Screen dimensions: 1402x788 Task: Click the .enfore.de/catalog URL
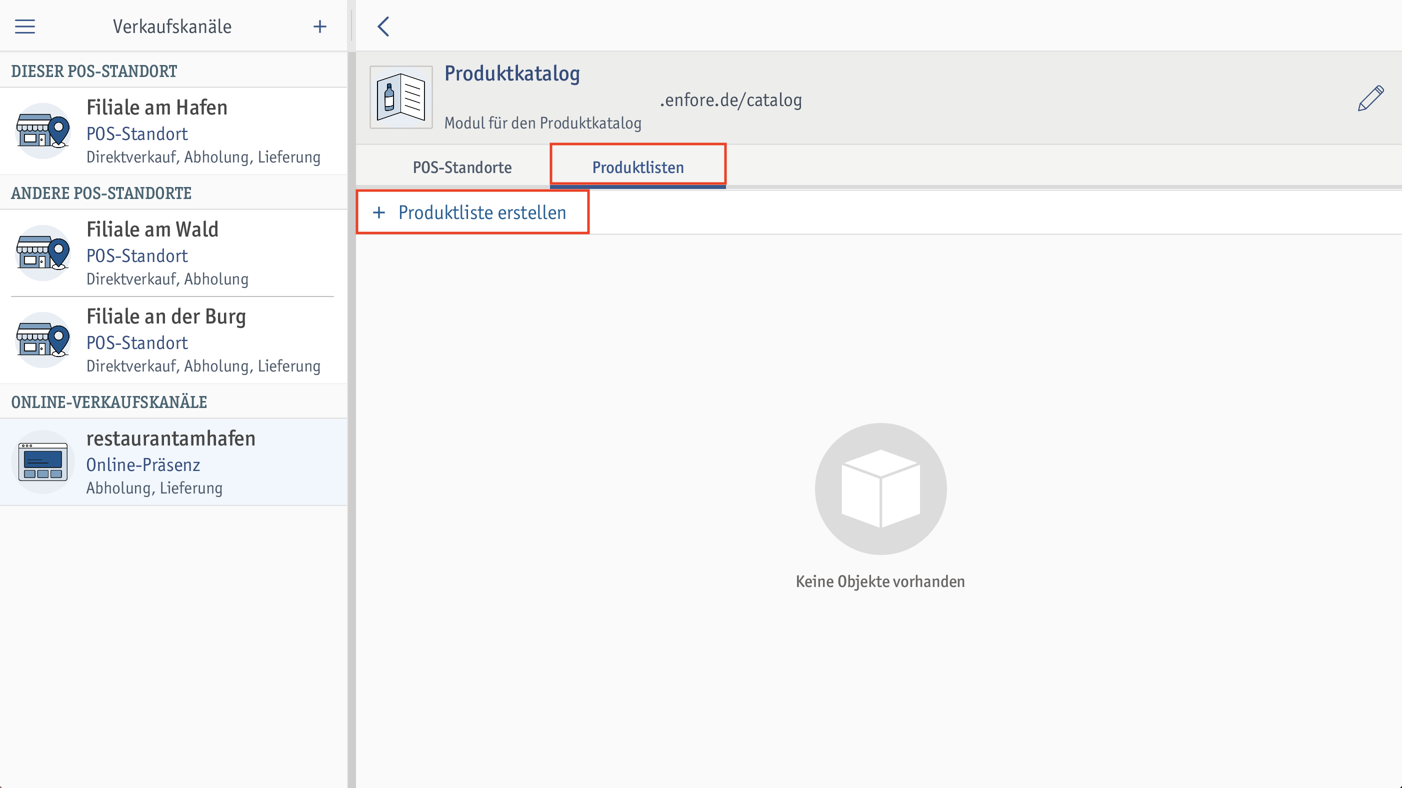tap(731, 100)
